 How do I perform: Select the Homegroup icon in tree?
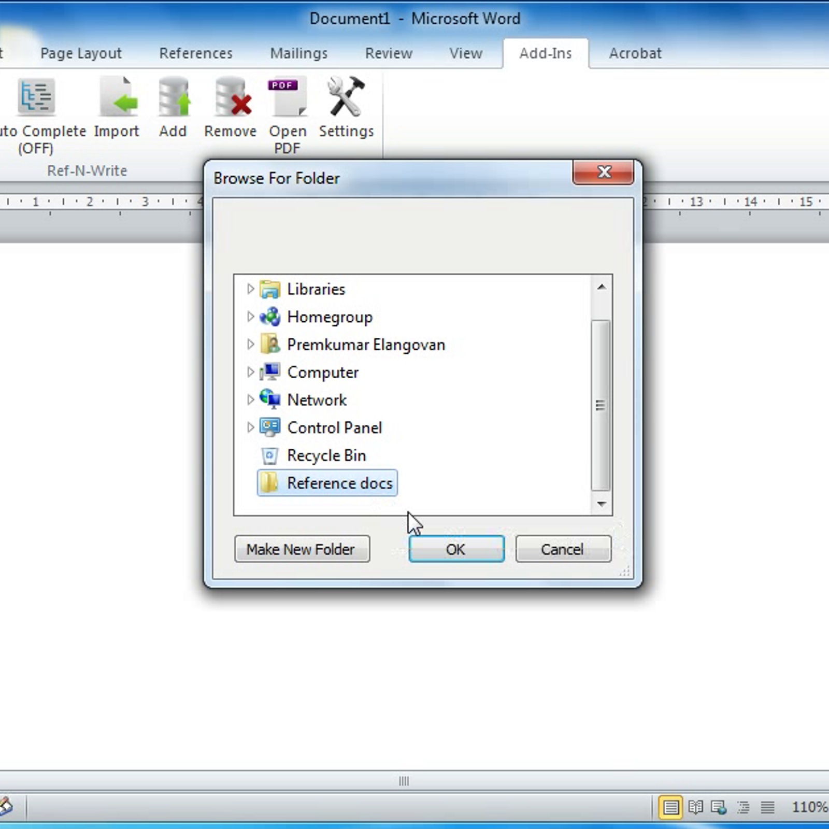click(270, 317)
